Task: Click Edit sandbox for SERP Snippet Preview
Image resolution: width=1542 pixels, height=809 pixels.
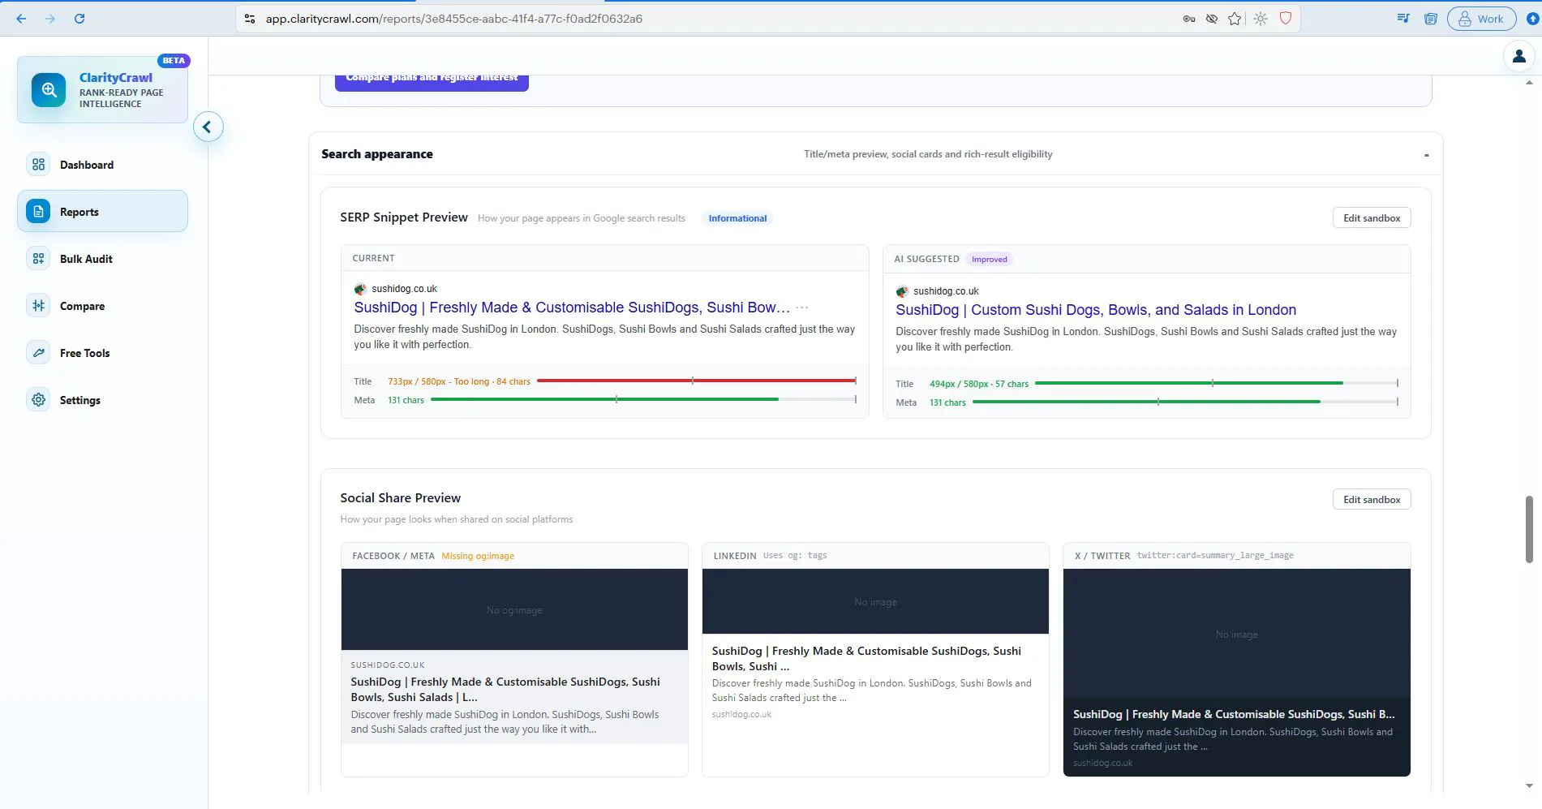Action: click(1371, 217)
